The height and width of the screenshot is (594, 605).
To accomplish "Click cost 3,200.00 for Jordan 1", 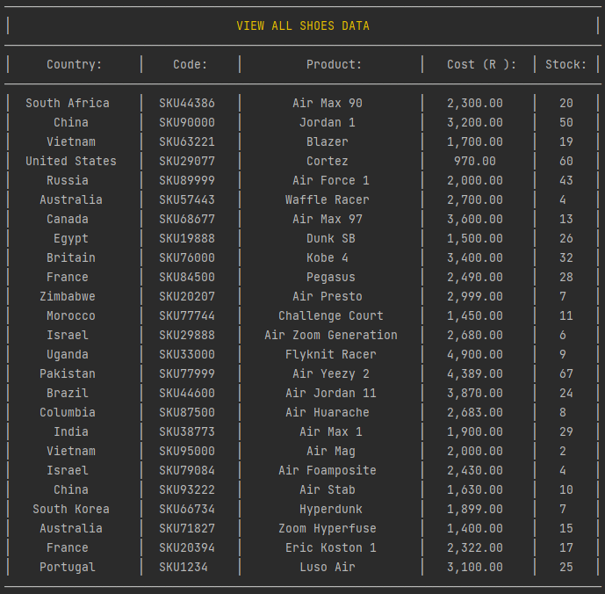I will (x=475, y=122).
